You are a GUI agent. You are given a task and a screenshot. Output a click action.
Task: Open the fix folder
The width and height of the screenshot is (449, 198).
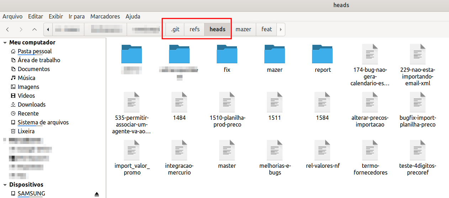tap(227, 54)
